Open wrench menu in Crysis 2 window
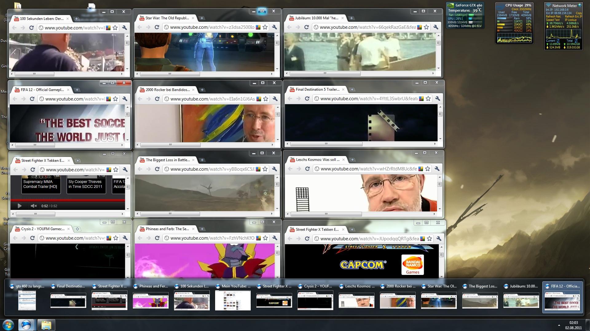 (x=125, y=238)
